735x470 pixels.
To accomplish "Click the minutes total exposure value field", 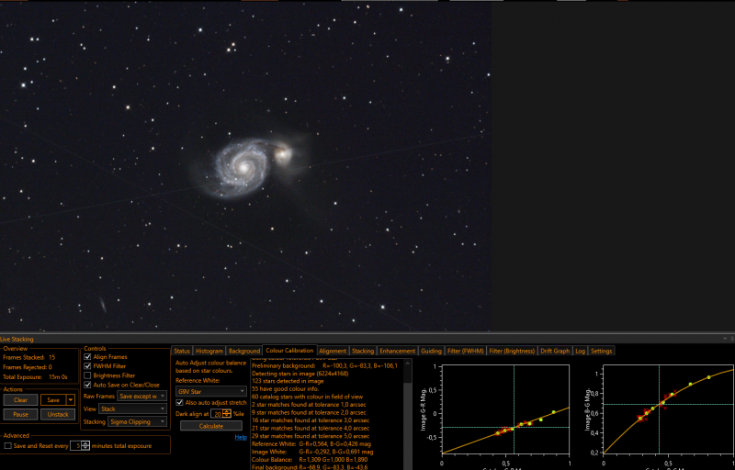I will [x=76, y=445].
